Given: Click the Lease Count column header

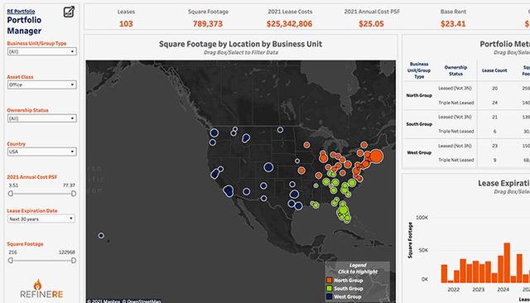Looking at the screenshot, I should pyautogui.click(x=494, y=70).
